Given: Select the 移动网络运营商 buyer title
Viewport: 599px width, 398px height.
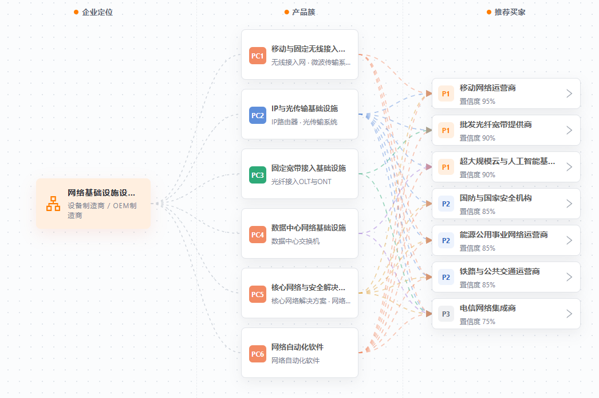Looking at the screenshot, I should point(487,88).
